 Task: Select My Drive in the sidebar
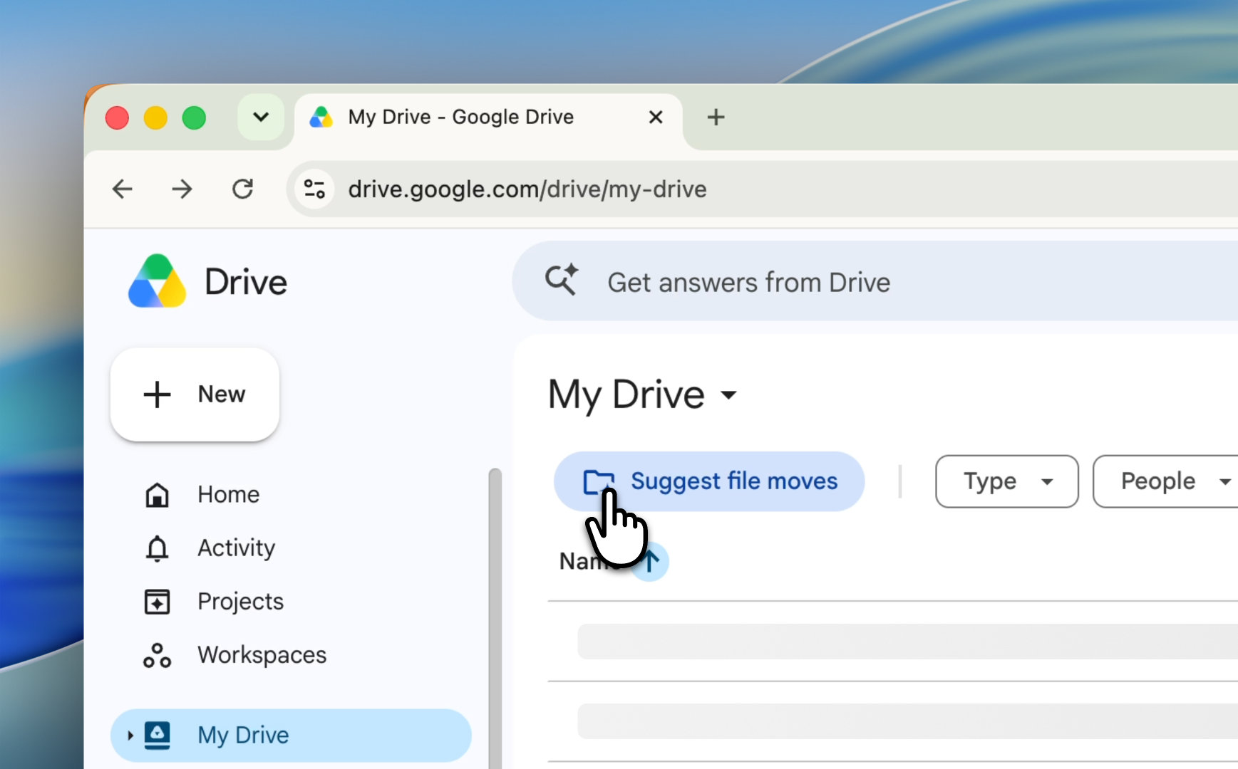291,735
